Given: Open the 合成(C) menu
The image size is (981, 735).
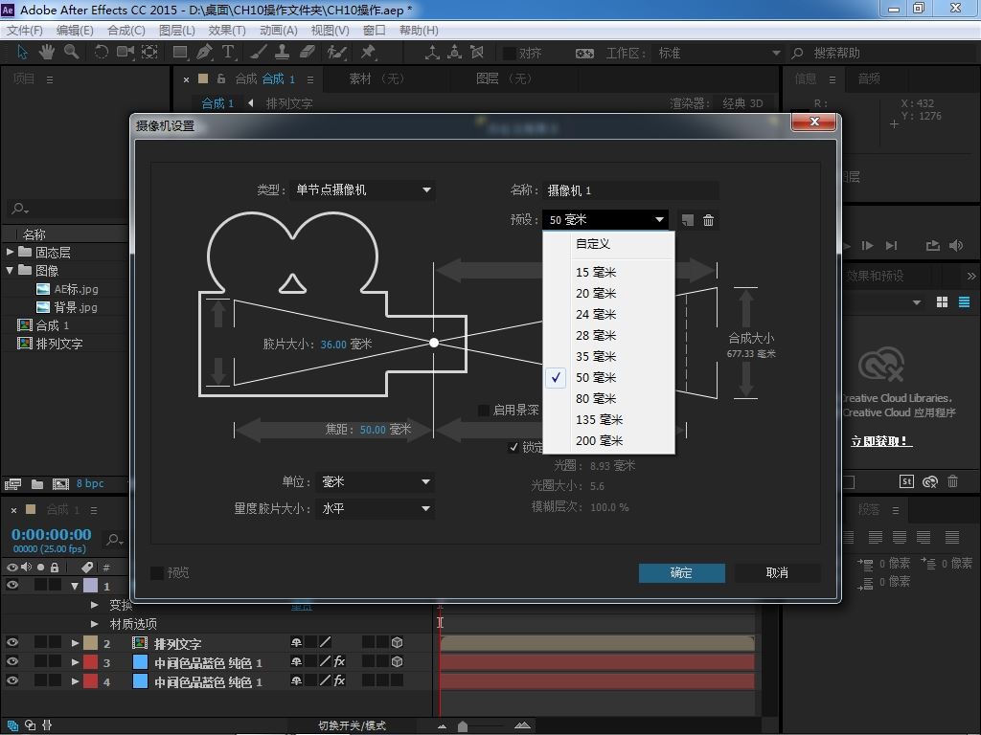Looking at the screenshot, I should 126,30.
